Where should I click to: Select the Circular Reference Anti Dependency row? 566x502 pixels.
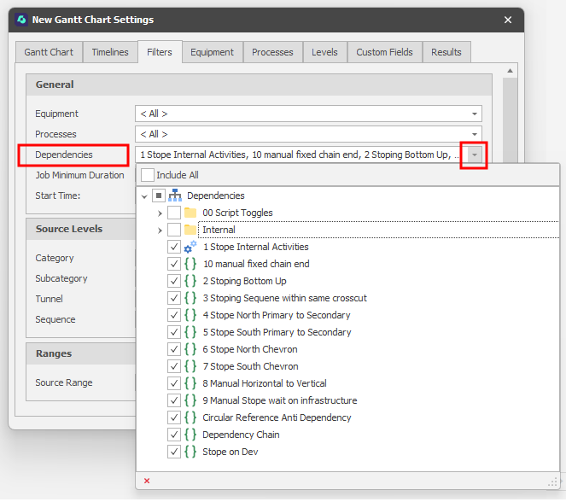pyautogui.click(x=277, y=418)
